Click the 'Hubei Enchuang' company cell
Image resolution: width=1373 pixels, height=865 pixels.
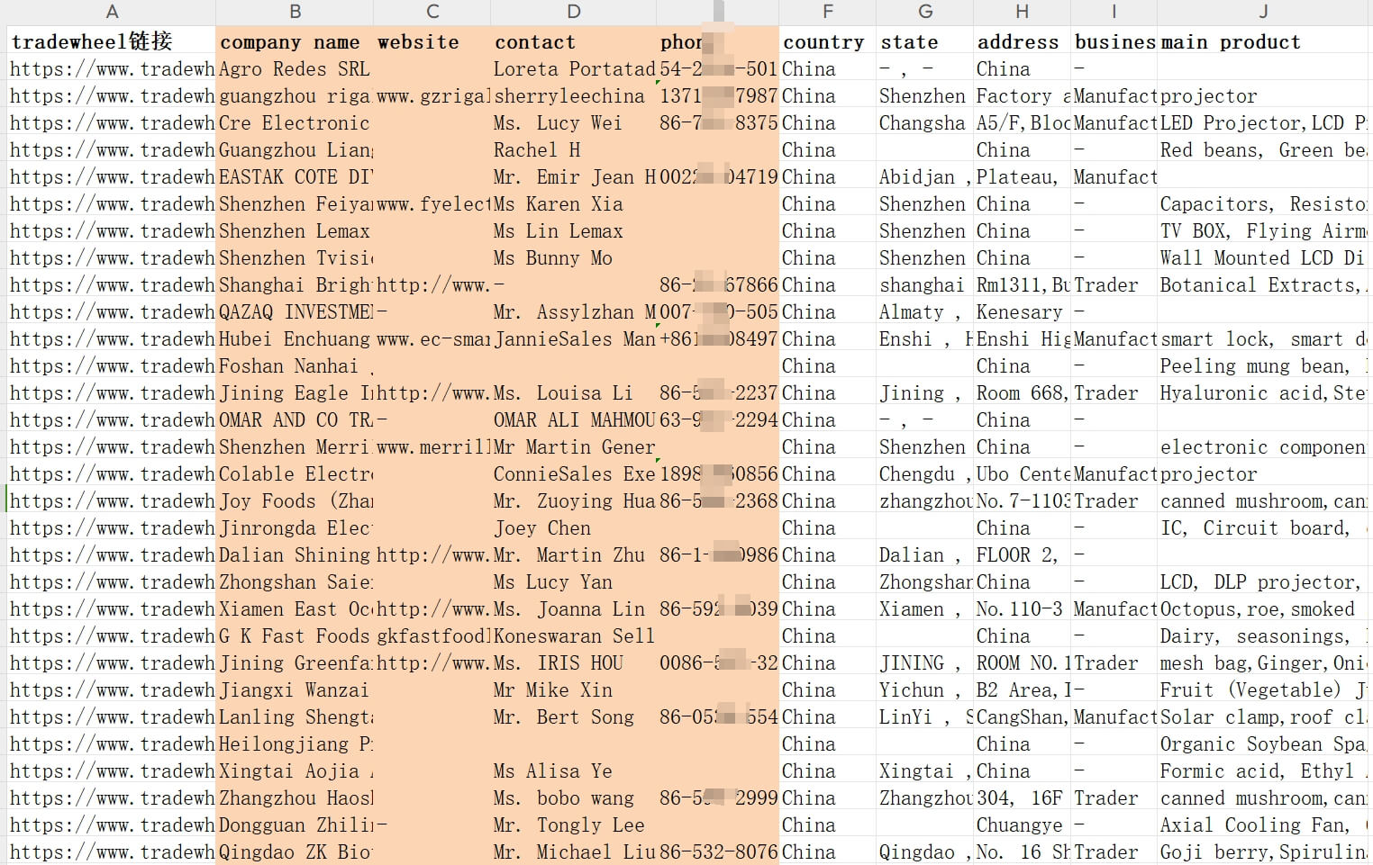[x=295, y=338]
